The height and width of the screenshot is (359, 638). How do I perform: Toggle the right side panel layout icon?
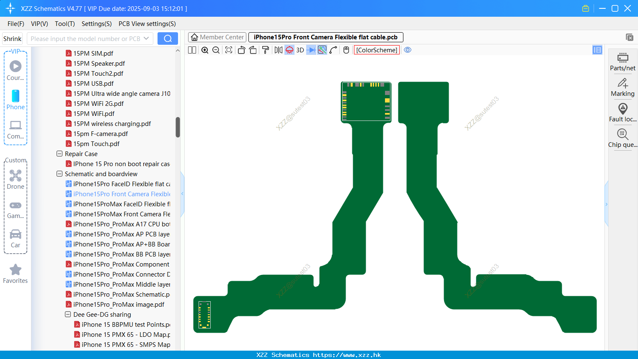pyautogui.click(x=597, y=50)
